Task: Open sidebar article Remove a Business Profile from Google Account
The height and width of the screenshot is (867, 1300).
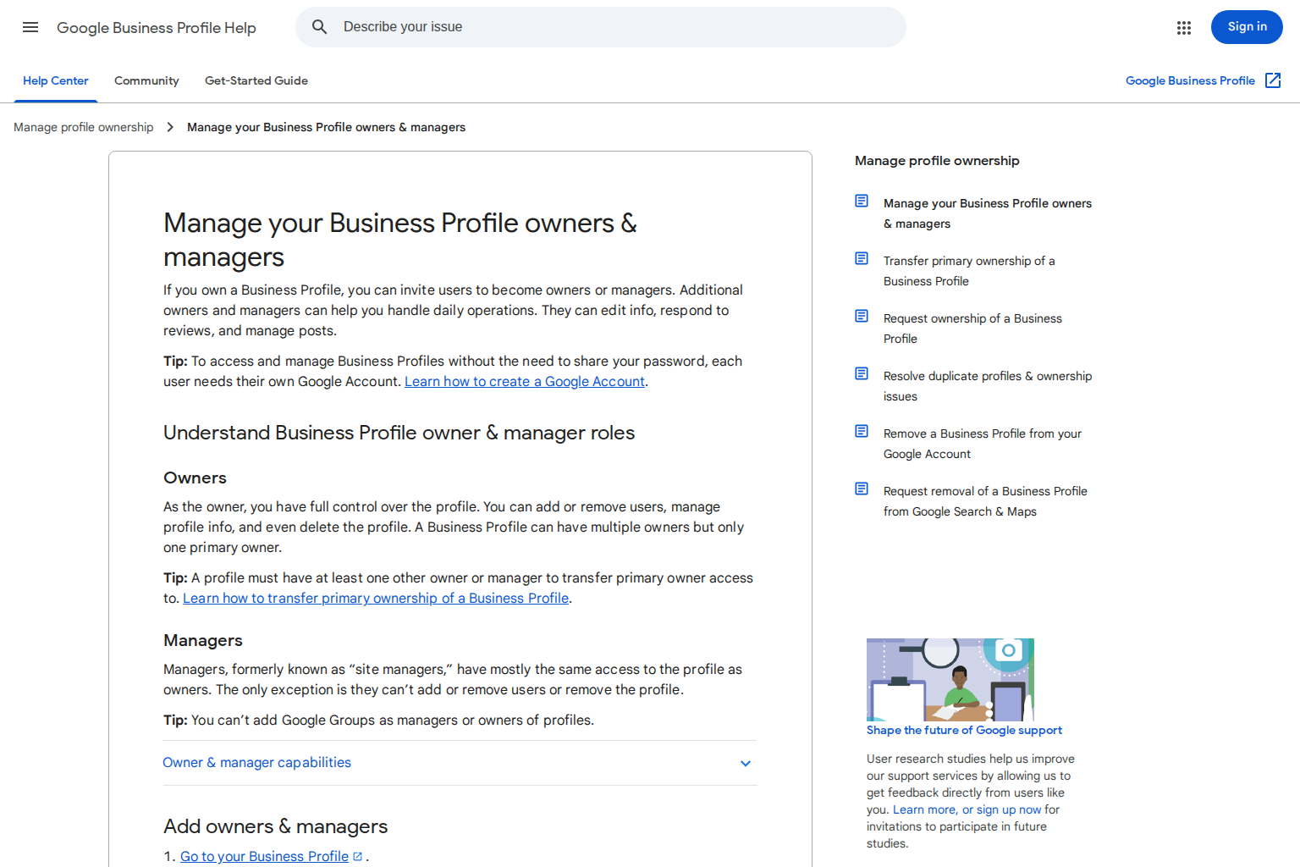Action: [983, 444]
